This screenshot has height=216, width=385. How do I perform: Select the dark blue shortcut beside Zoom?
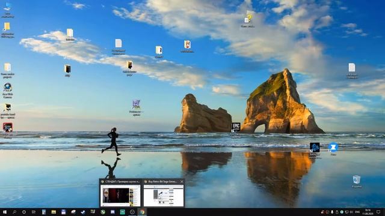point(315,151)
